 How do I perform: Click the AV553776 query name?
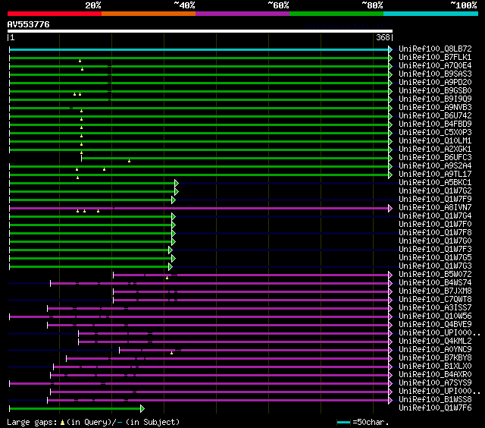29,24
